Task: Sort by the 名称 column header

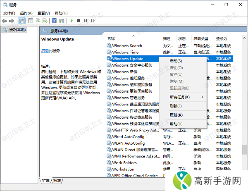Action: (133, 38)
